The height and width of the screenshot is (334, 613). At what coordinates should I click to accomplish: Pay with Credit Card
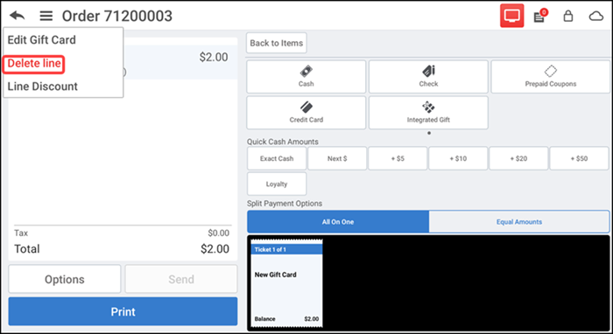click(306, 113)
